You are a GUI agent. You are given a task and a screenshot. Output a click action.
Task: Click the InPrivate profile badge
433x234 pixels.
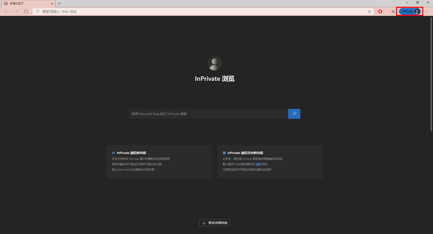(x=410, y=11)
